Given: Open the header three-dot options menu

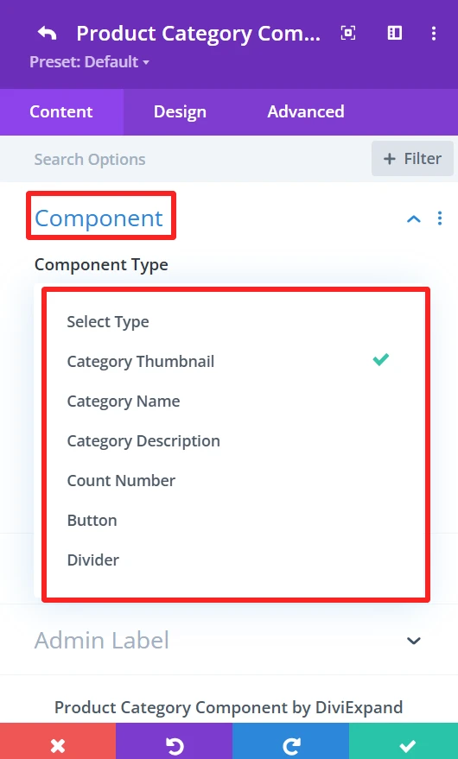Looking at the screenshot, I should point(434,34).
